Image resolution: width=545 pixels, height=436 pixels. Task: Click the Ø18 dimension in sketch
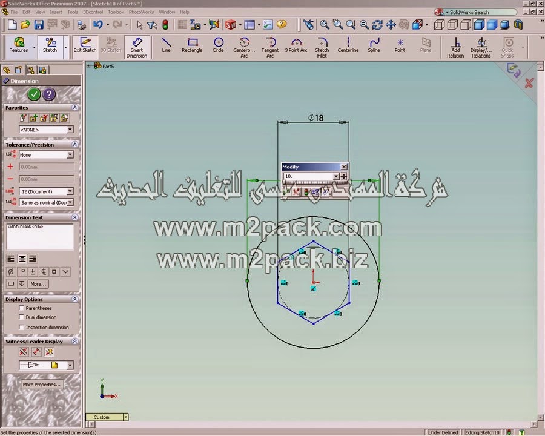[x=316, y=118]
